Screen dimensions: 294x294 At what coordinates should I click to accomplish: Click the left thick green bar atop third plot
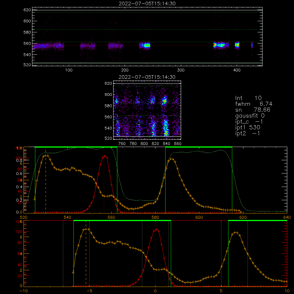point(76,147)
